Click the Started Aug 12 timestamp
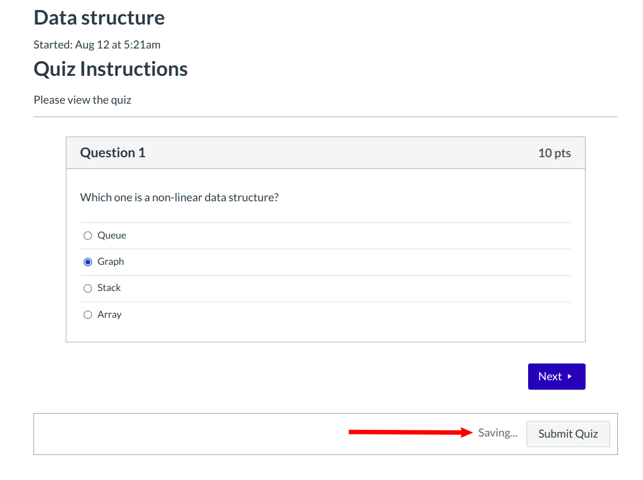Image resolution: width=643 pixels, height=480 pixels. click(x=97, y=45)
